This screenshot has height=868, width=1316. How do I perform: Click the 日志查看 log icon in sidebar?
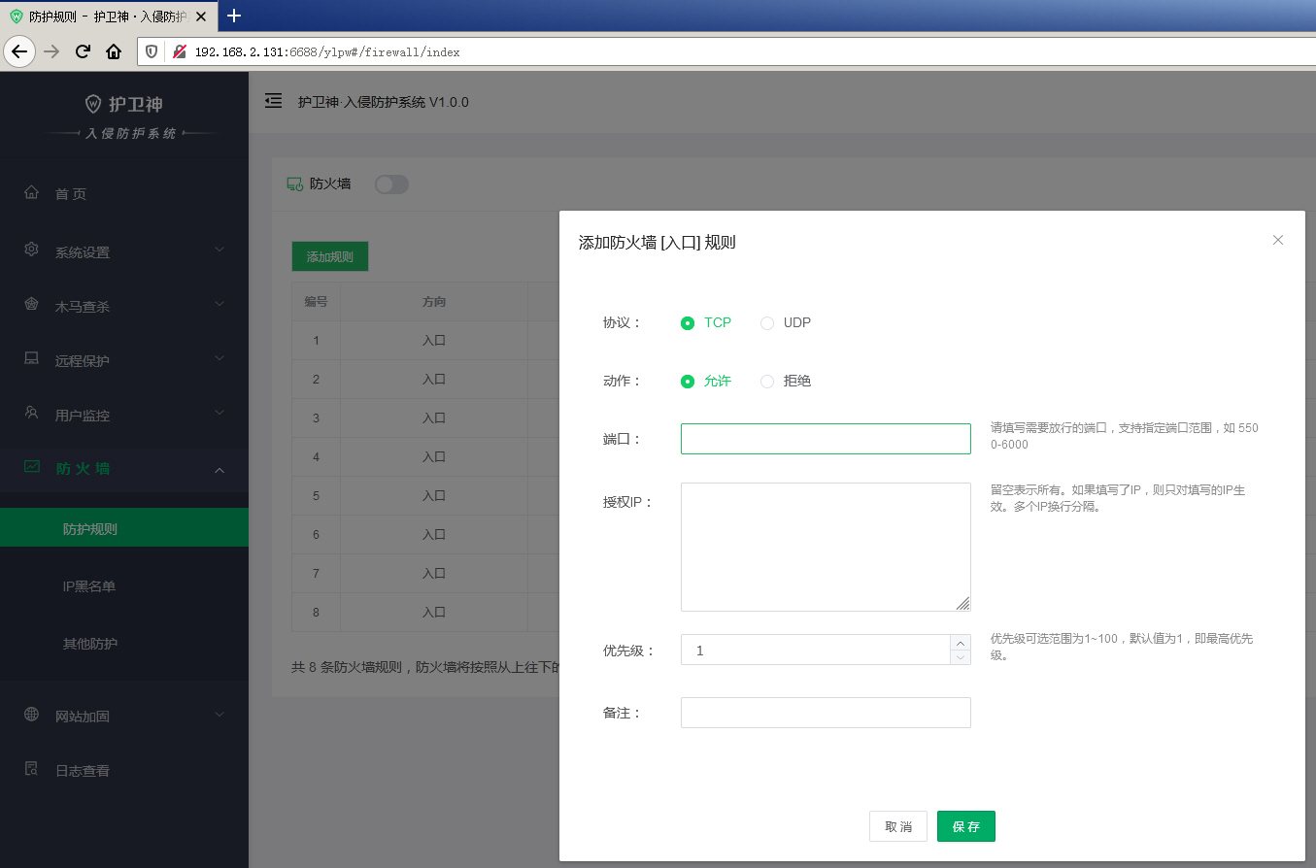tap(32, 770)
